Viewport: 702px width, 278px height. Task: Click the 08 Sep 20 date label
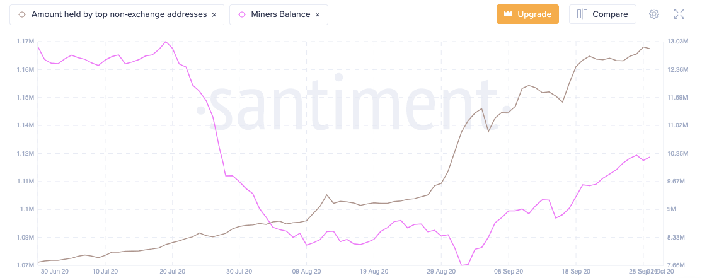click(x=508, y=272)
